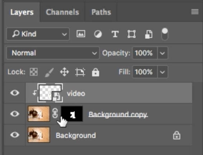Open the Normal blend mode dropdown
This screenshot has width=203, height=155.
[53, 53]
